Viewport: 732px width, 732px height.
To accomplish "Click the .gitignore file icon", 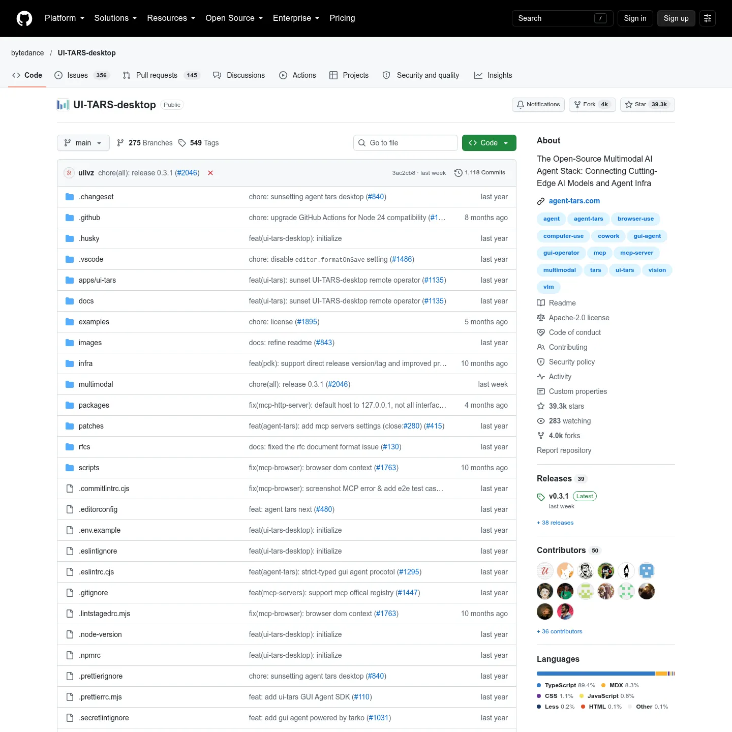I will point(70,593).
